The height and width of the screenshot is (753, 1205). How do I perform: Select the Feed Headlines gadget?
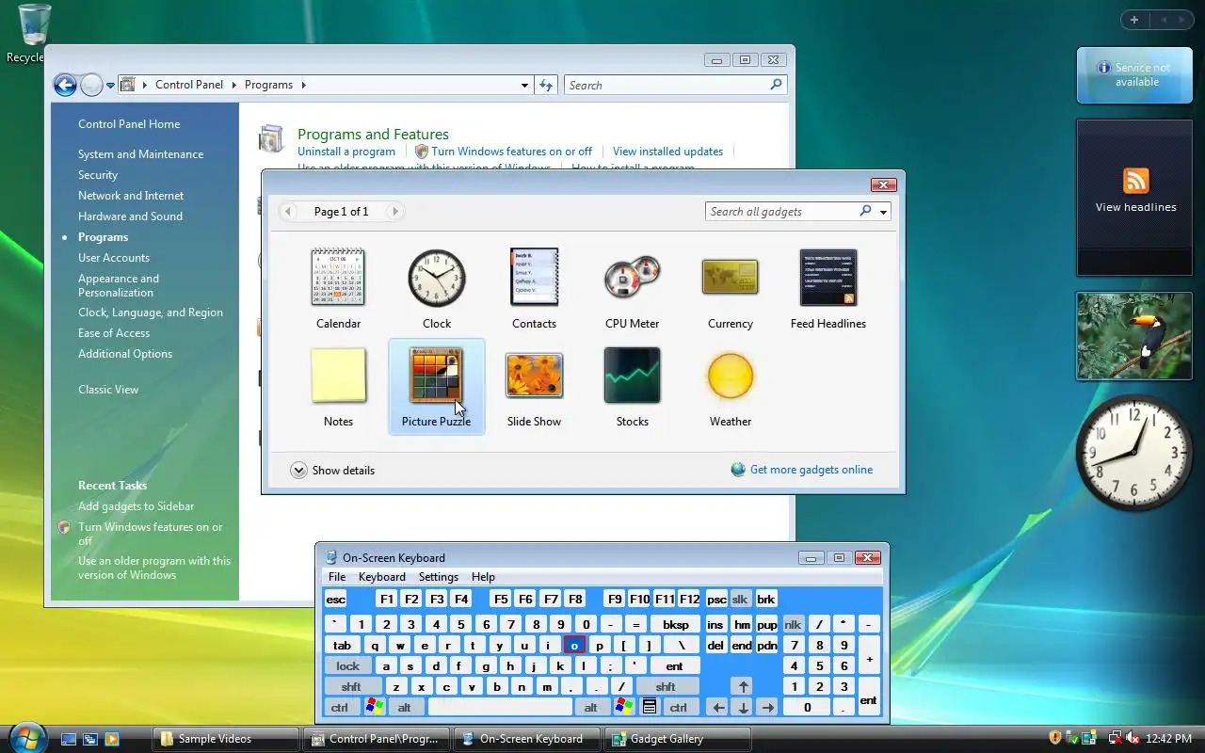(x=827, y=277)
